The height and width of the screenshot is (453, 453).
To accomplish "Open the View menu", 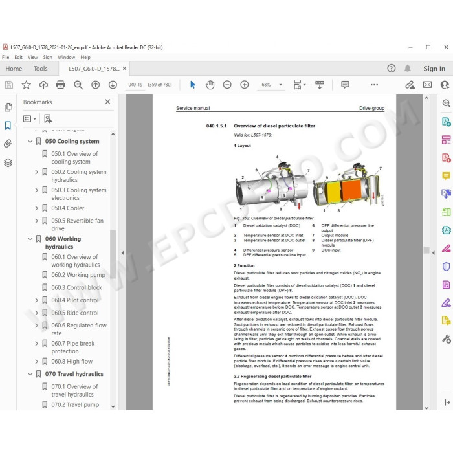I will click(x=32, y=57).
